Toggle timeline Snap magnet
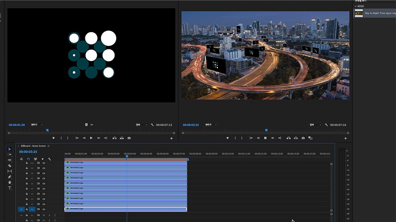This screenshot has height=222, width=396. tap(29, 159)
